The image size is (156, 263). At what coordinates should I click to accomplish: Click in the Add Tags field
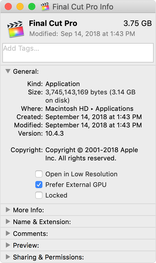tap(78, 53)
